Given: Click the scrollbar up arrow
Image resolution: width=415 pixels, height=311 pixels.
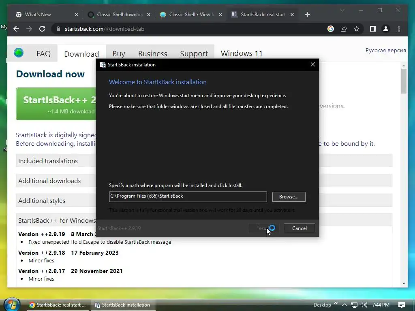Looking at the screenshot, I should [404, 65].
